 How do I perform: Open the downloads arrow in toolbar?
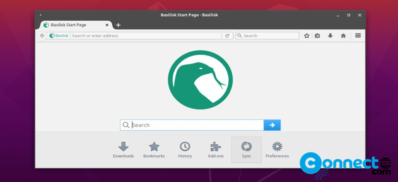coord(330,36)
